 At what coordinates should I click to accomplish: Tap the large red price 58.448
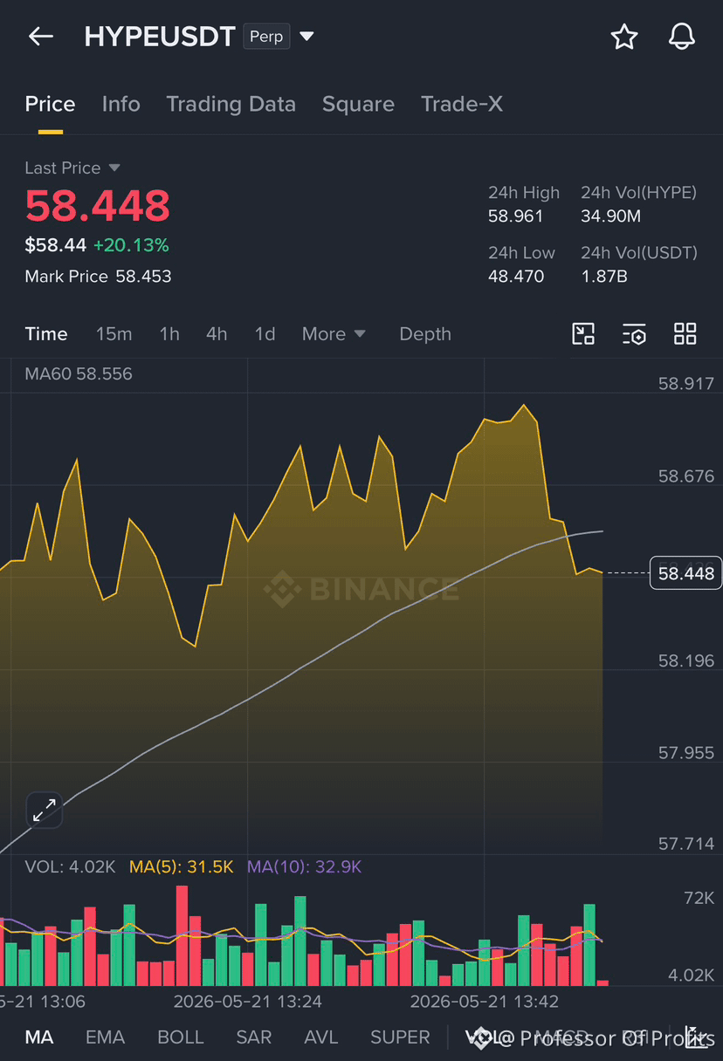[97, 206]
